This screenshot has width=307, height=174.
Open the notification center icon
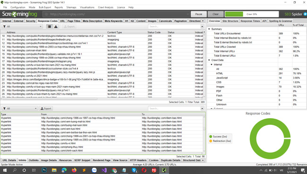[303, 170]
